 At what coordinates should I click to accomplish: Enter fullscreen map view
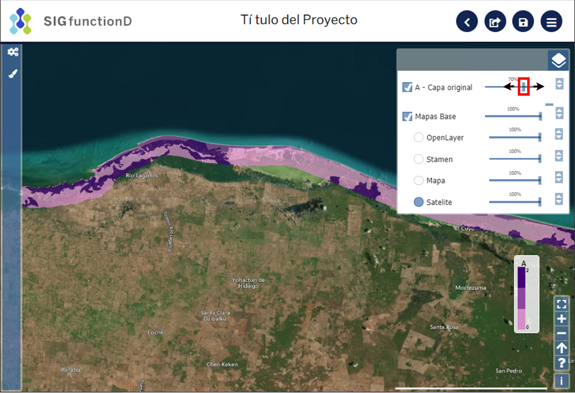(562, 304)
